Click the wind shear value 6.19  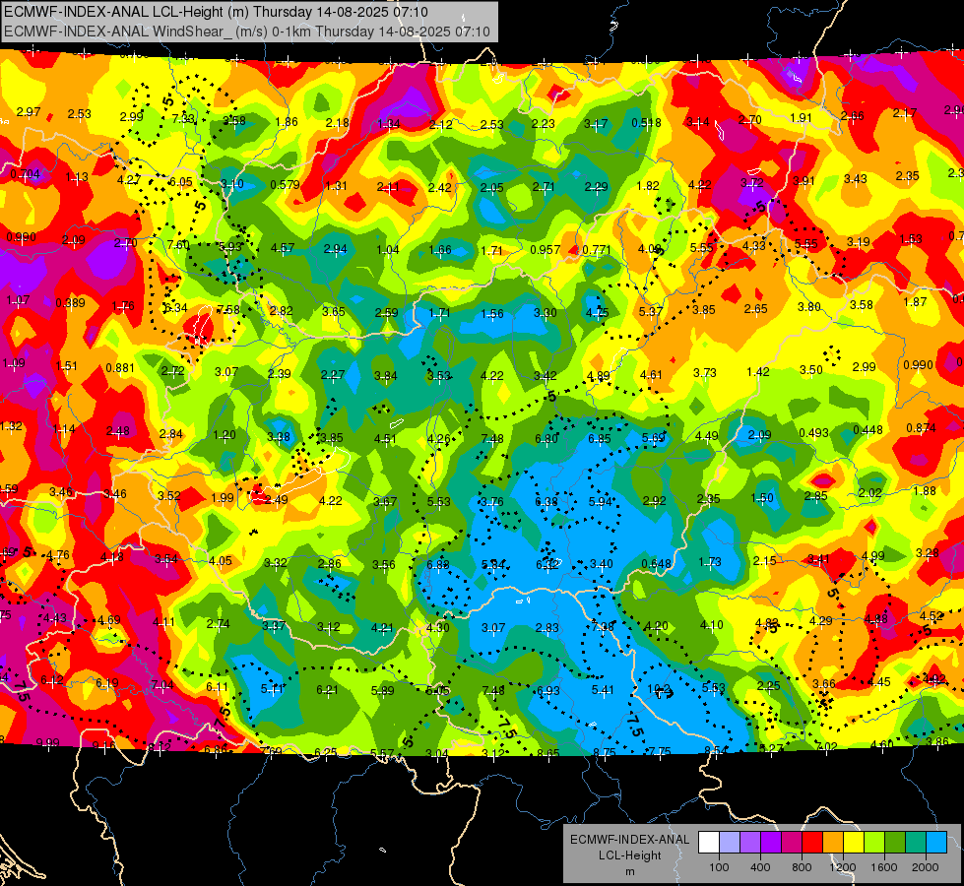(107, 683)
